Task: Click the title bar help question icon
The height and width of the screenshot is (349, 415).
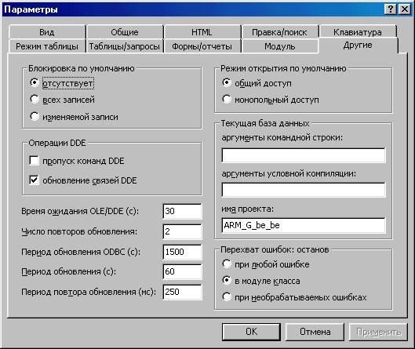Action: 391,9
